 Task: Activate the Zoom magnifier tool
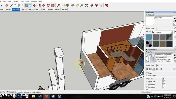pos(82,5)
